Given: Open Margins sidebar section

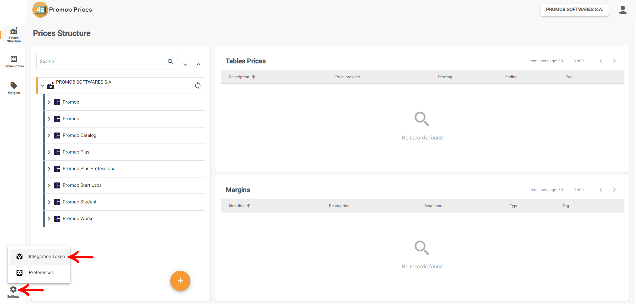Looking at the screenshot, I should (x=14, y=88).
